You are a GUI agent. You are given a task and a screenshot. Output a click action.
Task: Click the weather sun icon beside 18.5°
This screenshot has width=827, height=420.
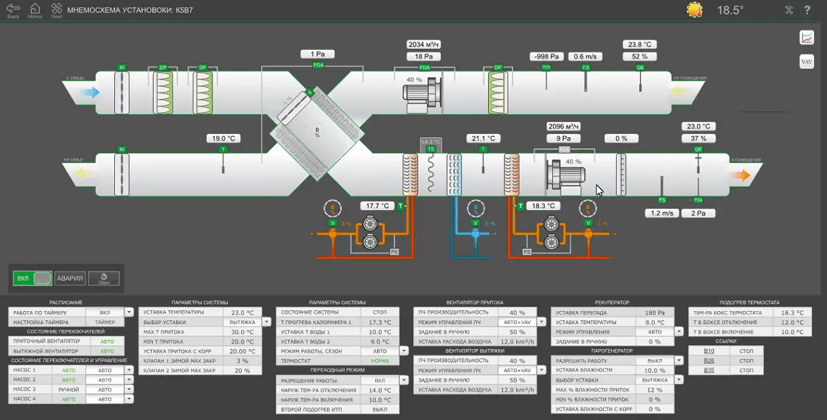(x=695, y=10)
